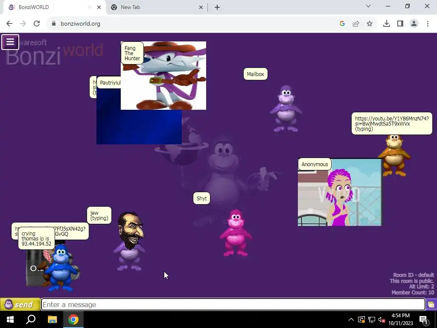
Task: Select the Anonymous cartoon girl video
Action: (340, 192)
